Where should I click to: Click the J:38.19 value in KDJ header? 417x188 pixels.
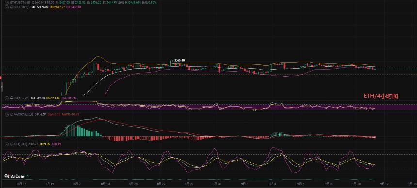[x=57, y=144]
